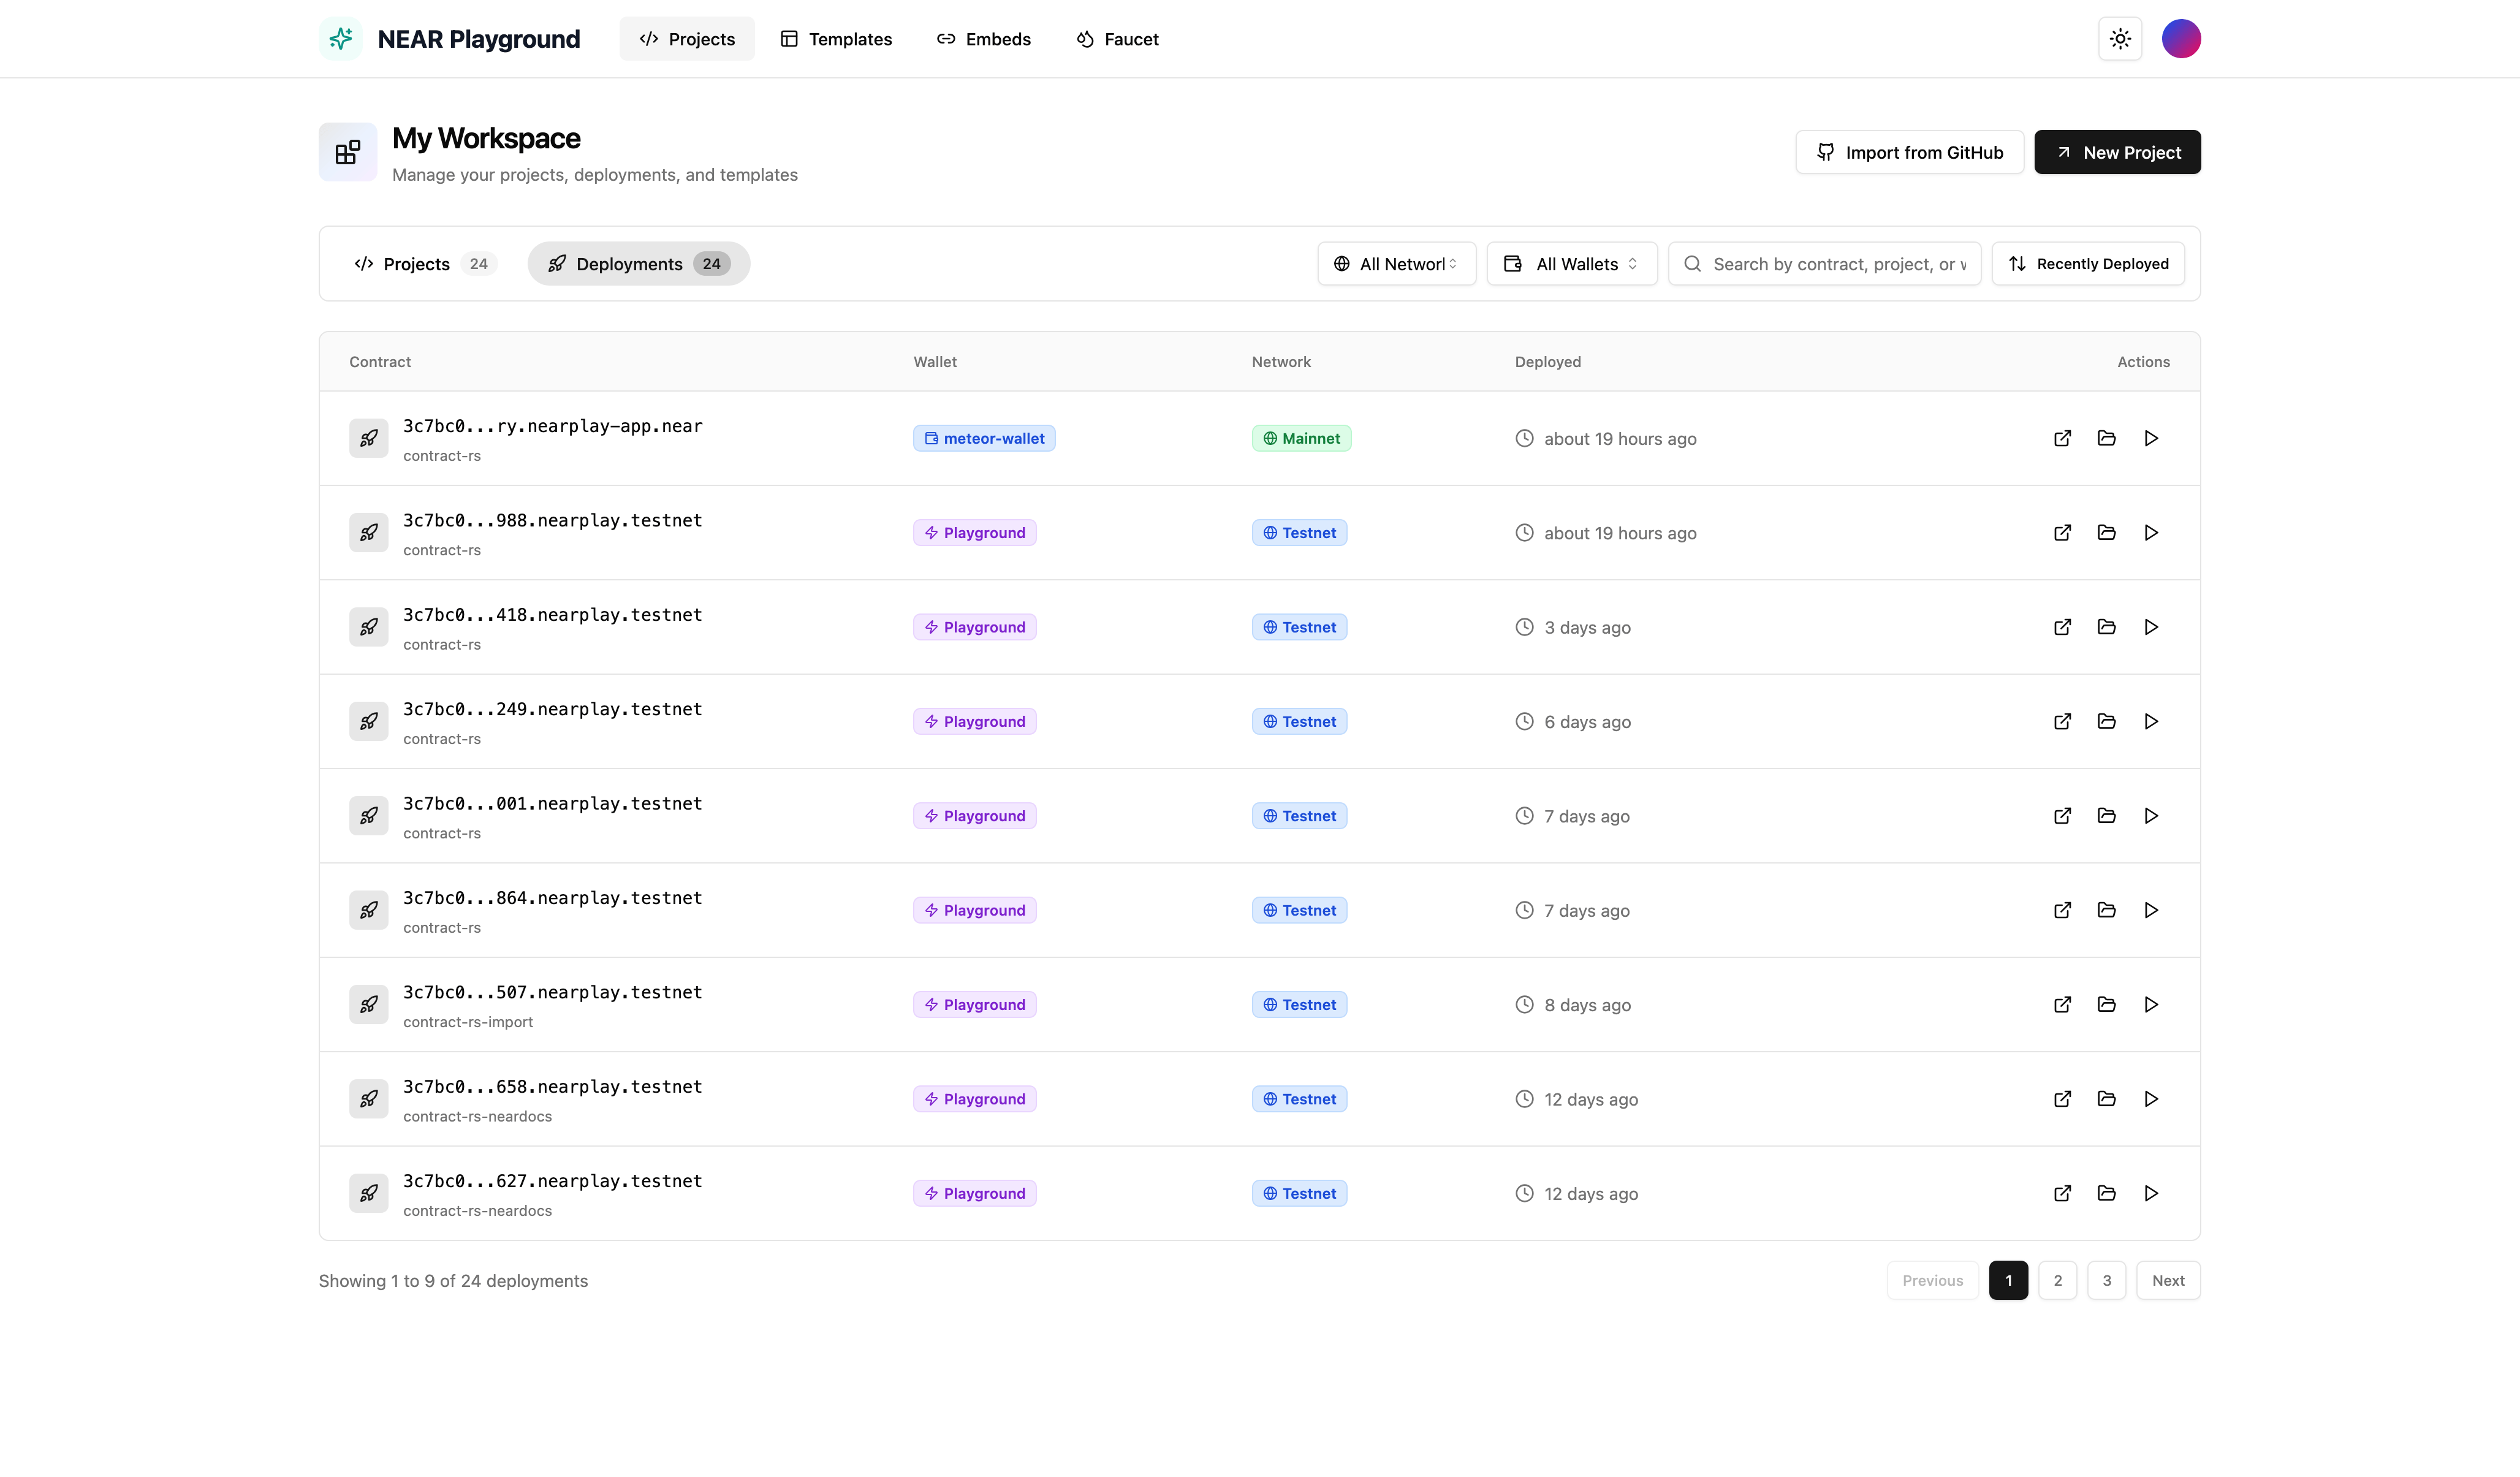Viewport: 2520px width, 1477px height.
Task: Open project folder for 3c7bc0...658.nearplay.testnet
Action: pos(2106,1099)
